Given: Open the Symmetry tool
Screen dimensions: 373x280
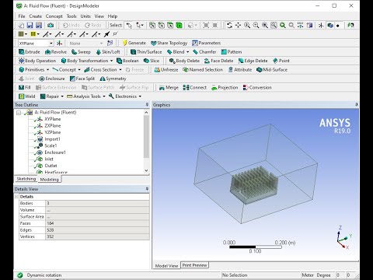Looking at the screenshot, I should click(113, 79).
